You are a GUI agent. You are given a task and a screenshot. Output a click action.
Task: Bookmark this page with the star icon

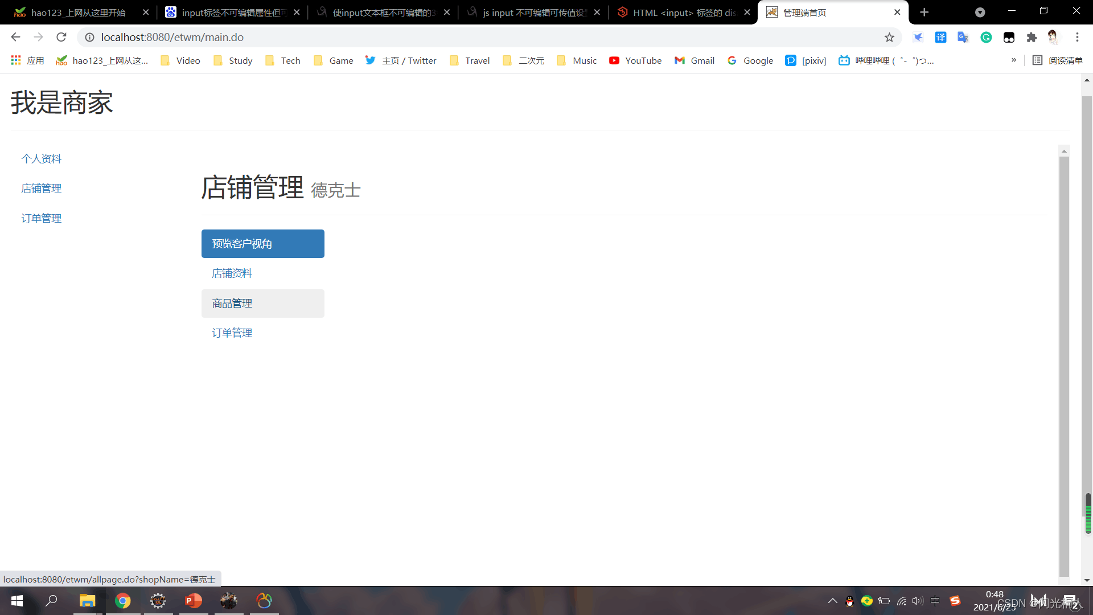[889, 37]
